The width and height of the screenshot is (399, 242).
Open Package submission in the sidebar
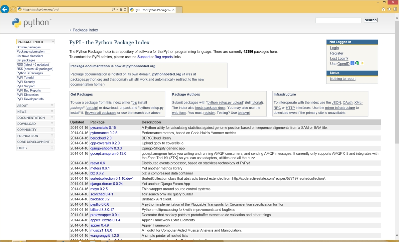[31, 52]
